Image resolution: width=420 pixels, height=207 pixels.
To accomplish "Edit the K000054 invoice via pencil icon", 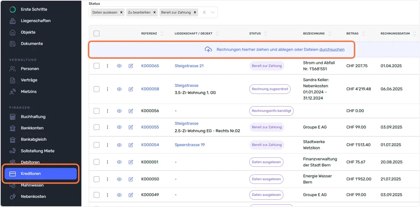I will (x=131, y=145).
